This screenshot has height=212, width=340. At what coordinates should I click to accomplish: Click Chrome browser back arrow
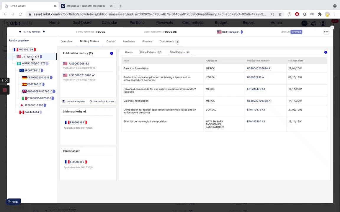tap(5, 14)
